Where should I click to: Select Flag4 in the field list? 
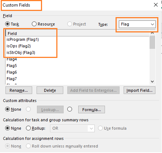(x=12, y=59)
